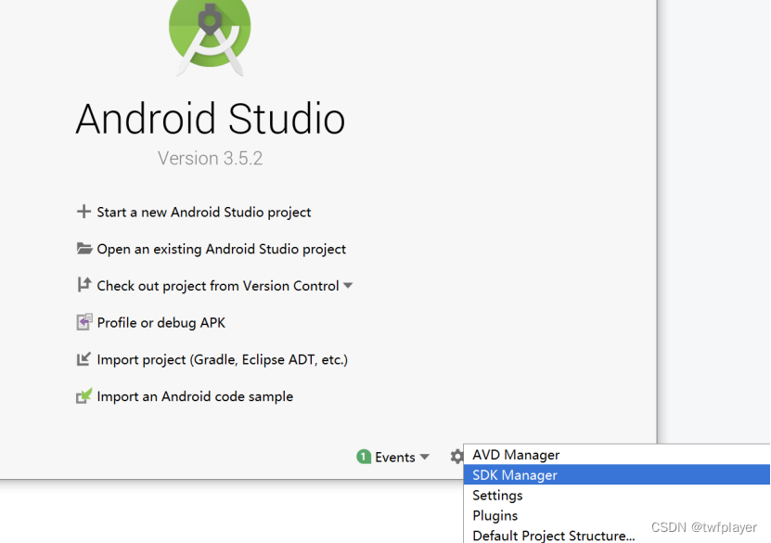The image size is (771, 543).
Task: Expand the Events dropdown arrow
Action: pos(424,457)
